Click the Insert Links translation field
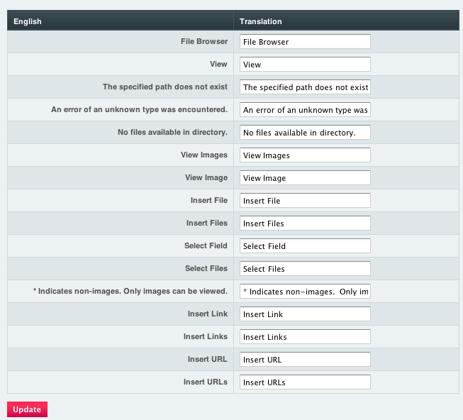The height and width of the screenshot is (420, 463). click(305, 337)
